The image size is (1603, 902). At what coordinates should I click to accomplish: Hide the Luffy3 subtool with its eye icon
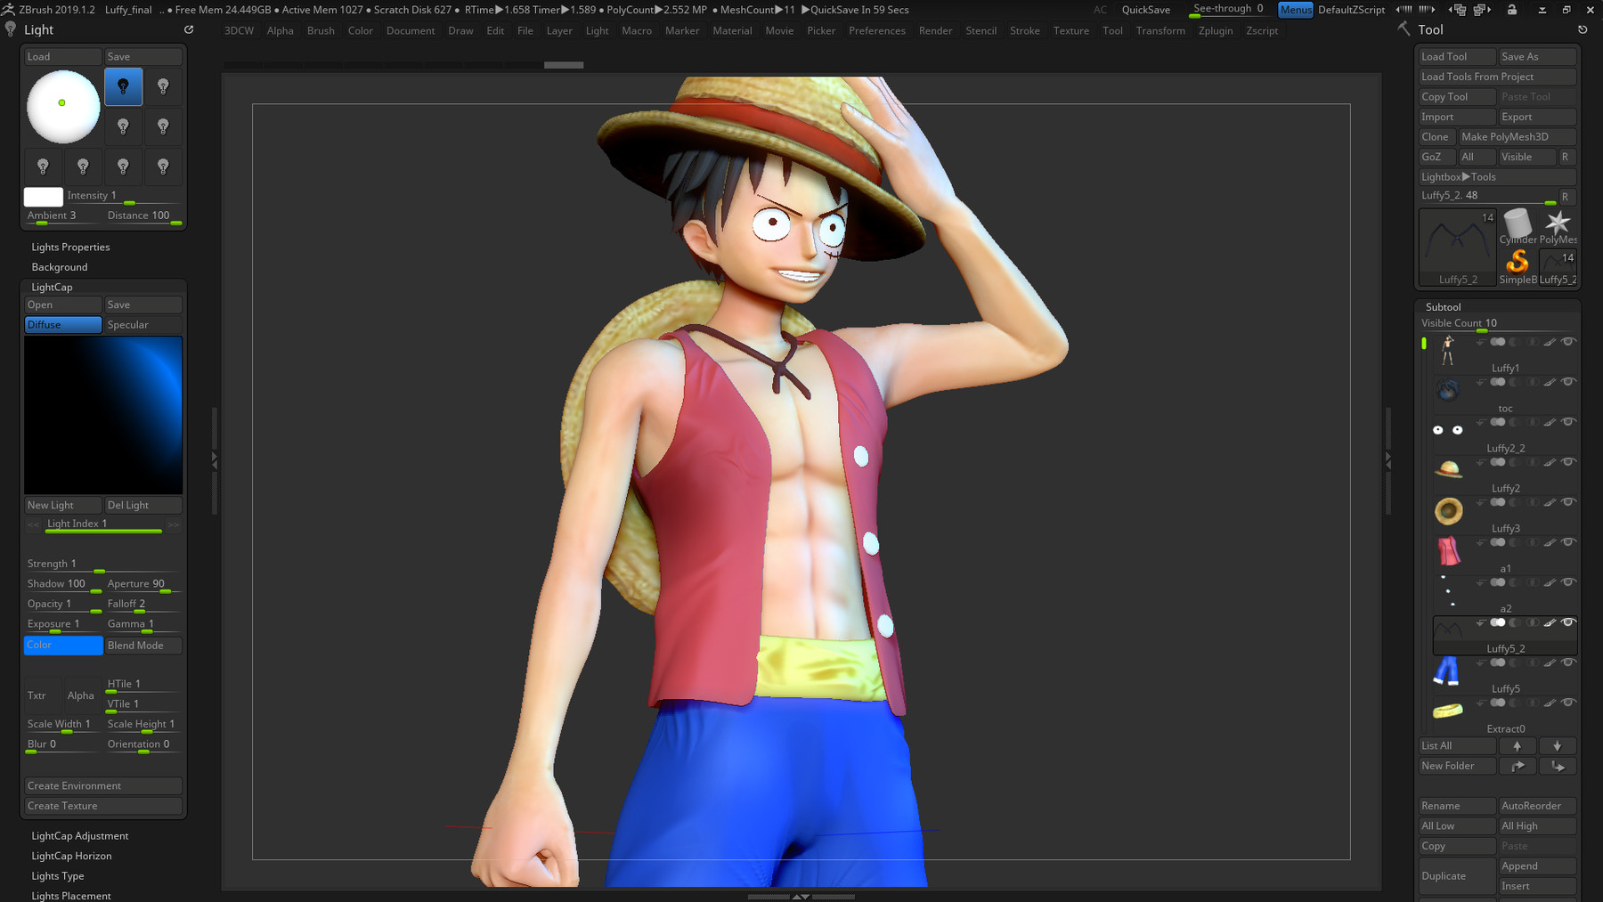(1568, 500)
